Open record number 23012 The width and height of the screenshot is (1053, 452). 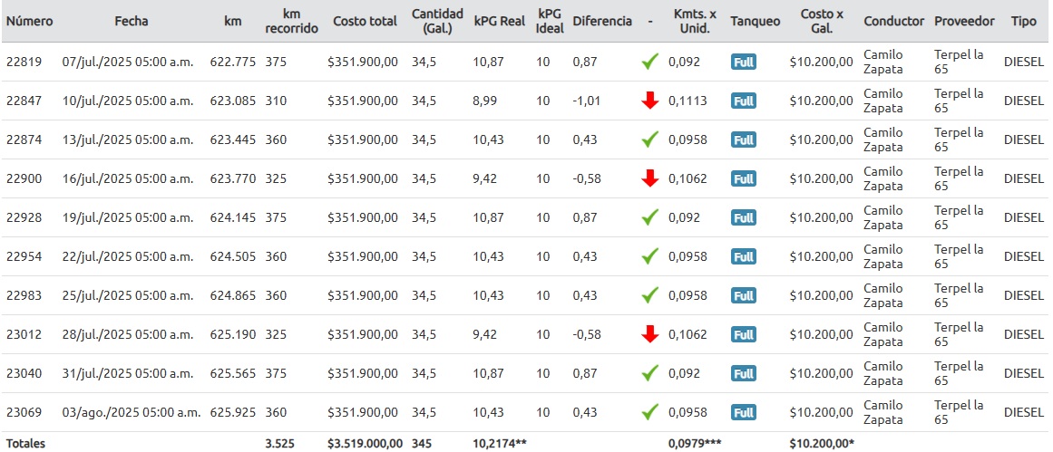(x=24, y=334)
